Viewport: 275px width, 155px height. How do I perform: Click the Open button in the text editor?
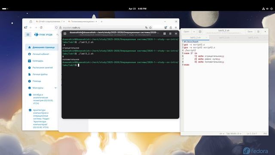click(x=186, y=31)
